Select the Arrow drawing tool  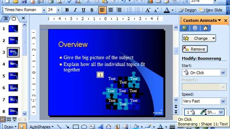67,126
